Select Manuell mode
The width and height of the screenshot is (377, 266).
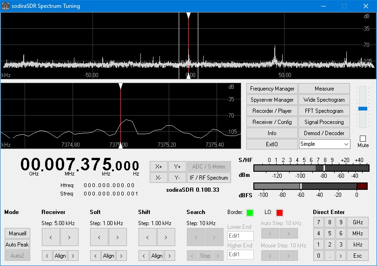click(17, 234)
